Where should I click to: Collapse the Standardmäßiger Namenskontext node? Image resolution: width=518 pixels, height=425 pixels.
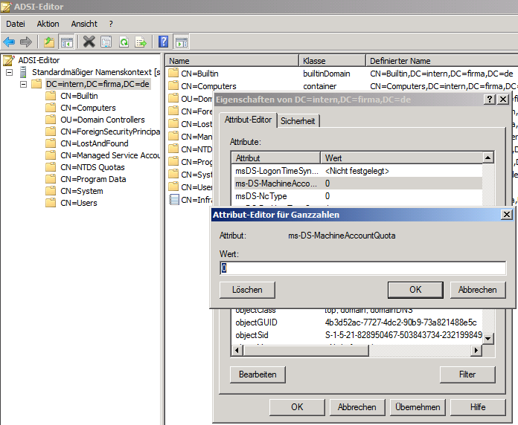pyautogui.click(x=9, y=72)
